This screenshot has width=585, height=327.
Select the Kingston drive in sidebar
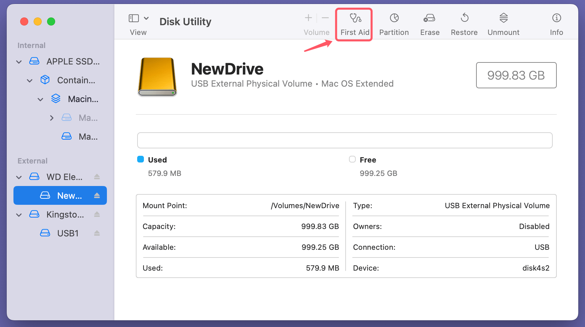click(x=65, y=215)
